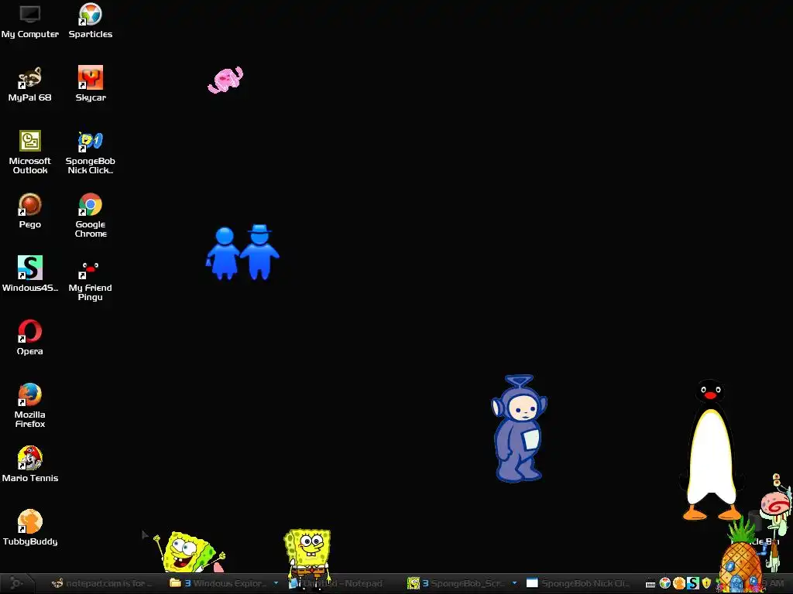Click the yellow shield tray icon
Screen dimensions: 793x594
tap(706, 583)
